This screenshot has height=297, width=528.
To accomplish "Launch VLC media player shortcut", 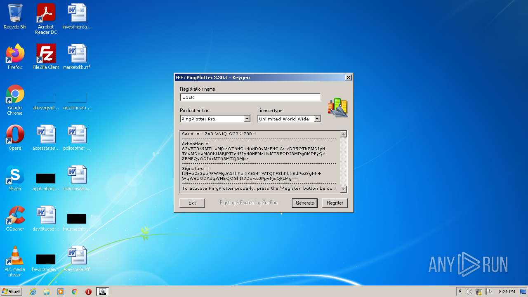I will (15, 262).
